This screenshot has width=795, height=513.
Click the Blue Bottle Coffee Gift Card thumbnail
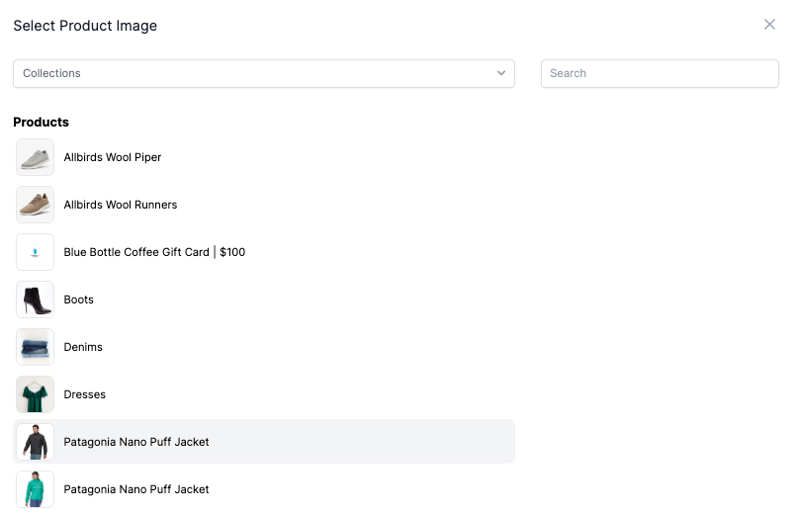35,252
